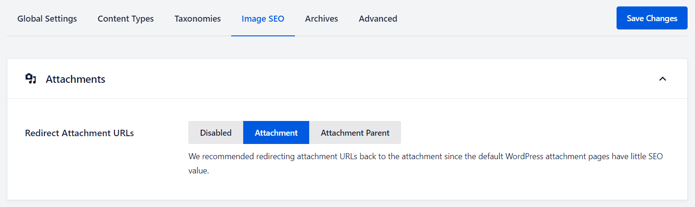This screenshot has height=207, width=695.
Task: Collapse the Attachments section with the chevron
Action: tap(663, 79)
